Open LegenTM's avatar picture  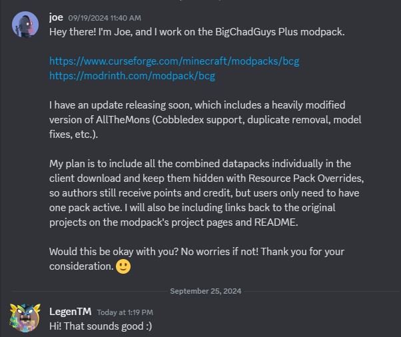coord(25,318)
